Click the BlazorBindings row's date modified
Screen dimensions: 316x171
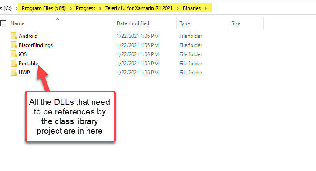(x=138, y=45)
